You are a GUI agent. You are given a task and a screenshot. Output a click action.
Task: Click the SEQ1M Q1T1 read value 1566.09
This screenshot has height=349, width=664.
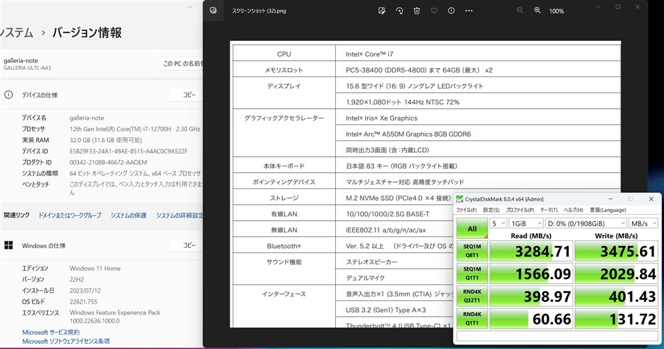click(532, 273)
